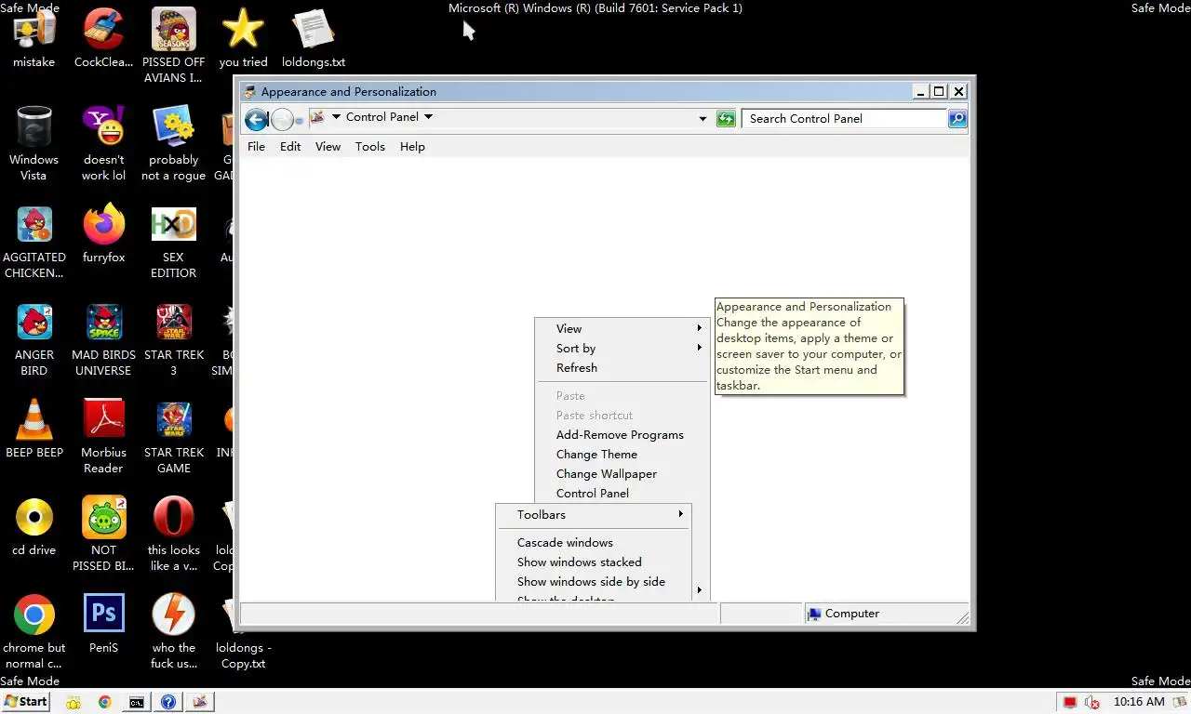Select the CockClea... desktop icon
Image resolution: width=1191 pixels, height=714 pixels.
pos(103,39)
